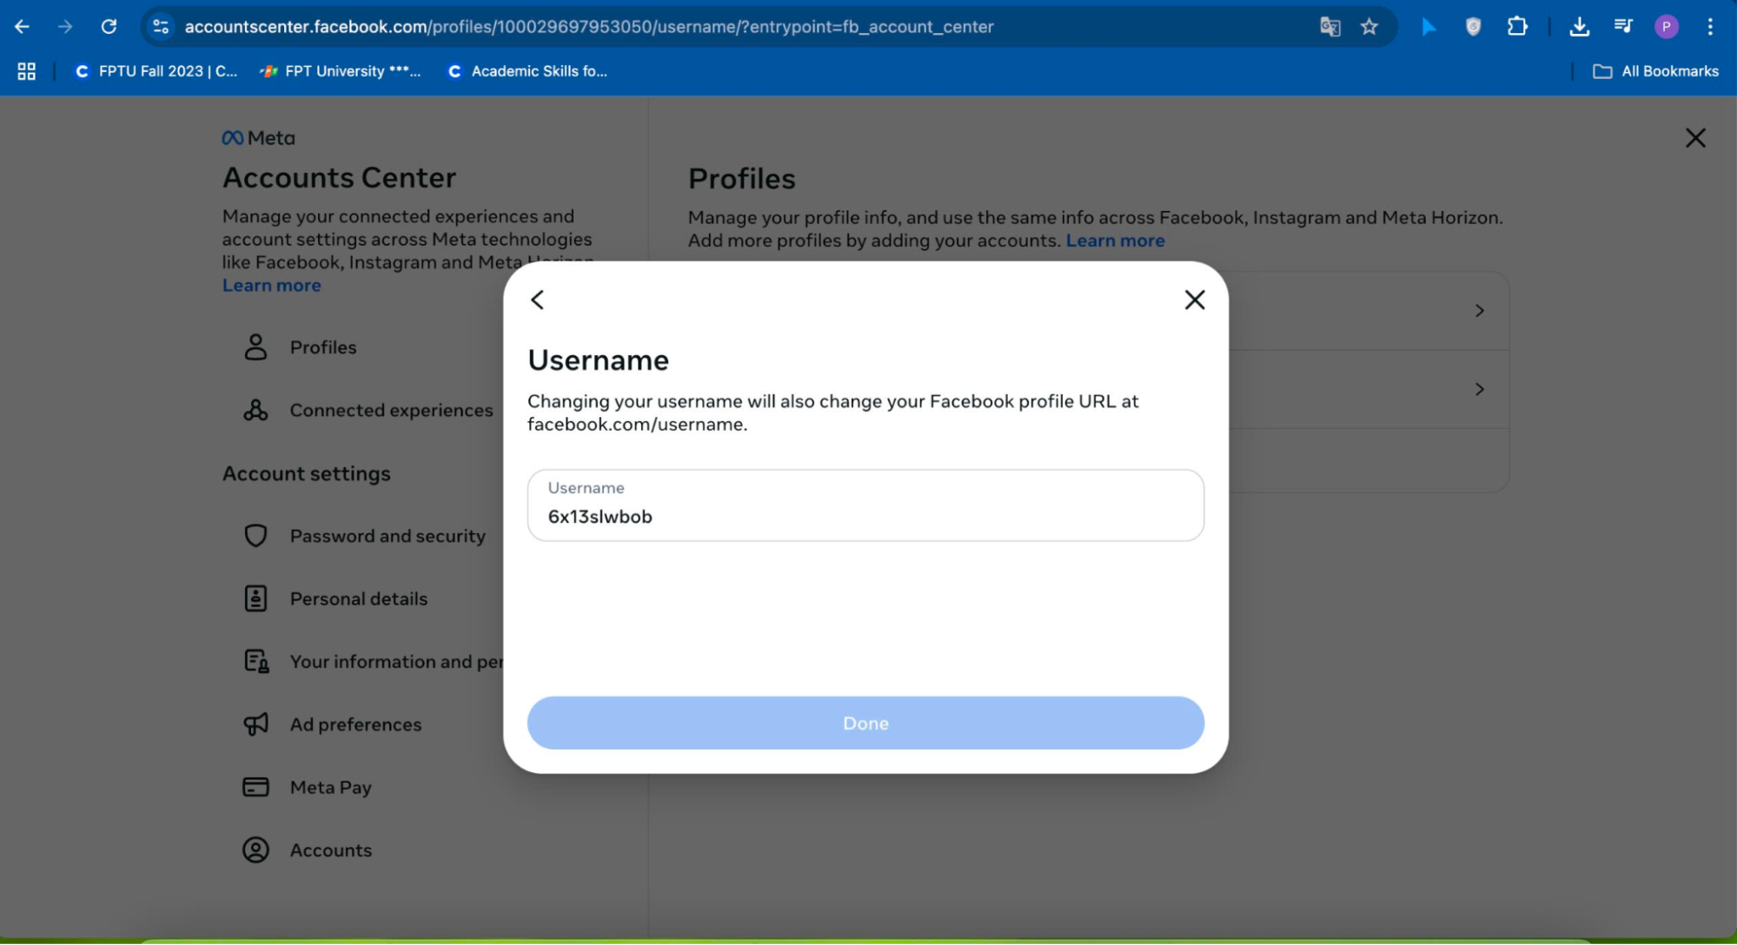
Task: Open FPTU Fall 2023 bookmark
Action: 156,71
